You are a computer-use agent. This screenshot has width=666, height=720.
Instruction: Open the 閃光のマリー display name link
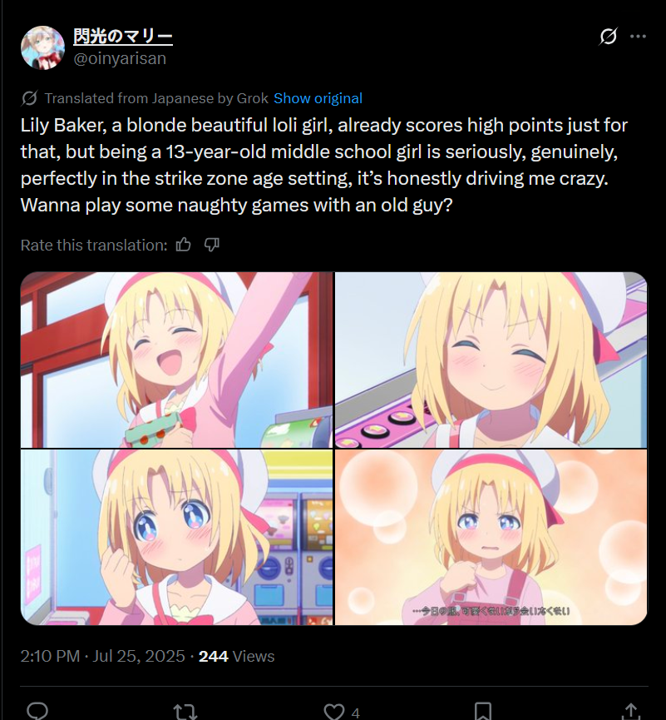coord(123,36)
